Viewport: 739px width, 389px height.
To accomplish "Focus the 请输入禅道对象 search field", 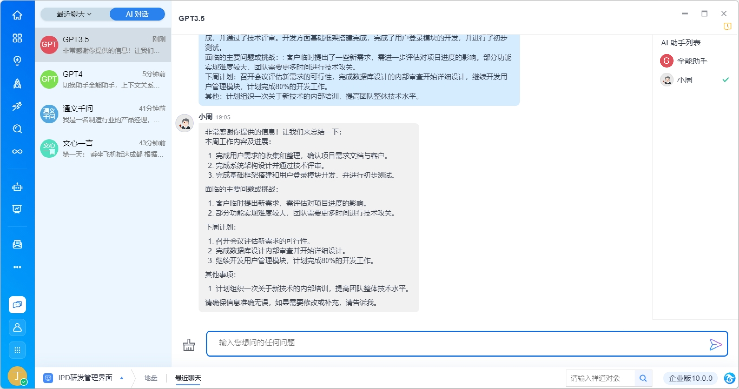I will [600, 378].
